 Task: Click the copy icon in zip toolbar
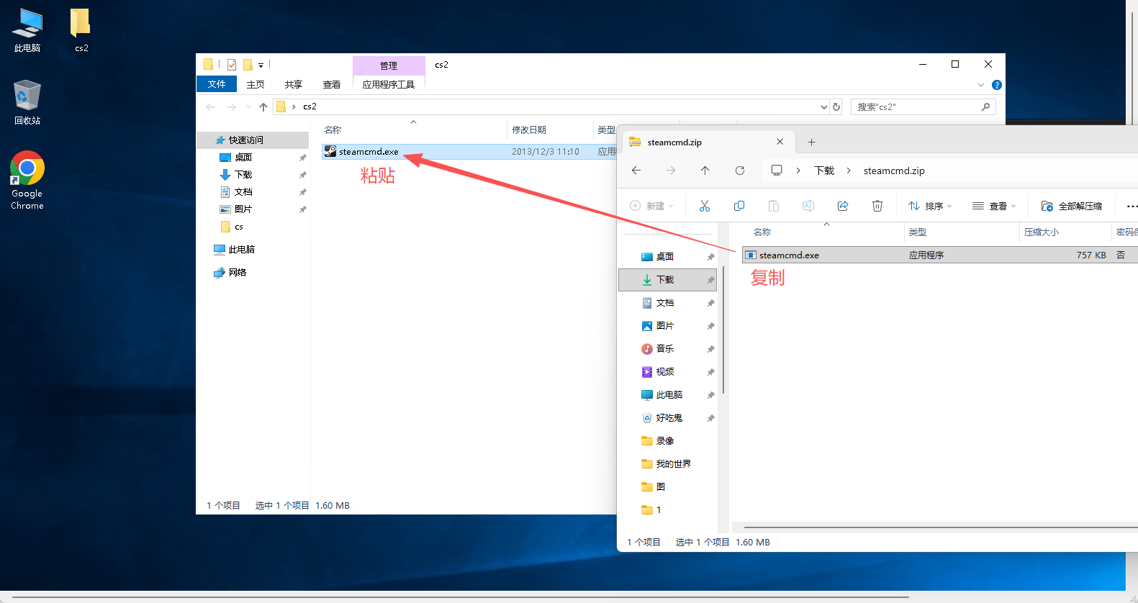(739, 207)
